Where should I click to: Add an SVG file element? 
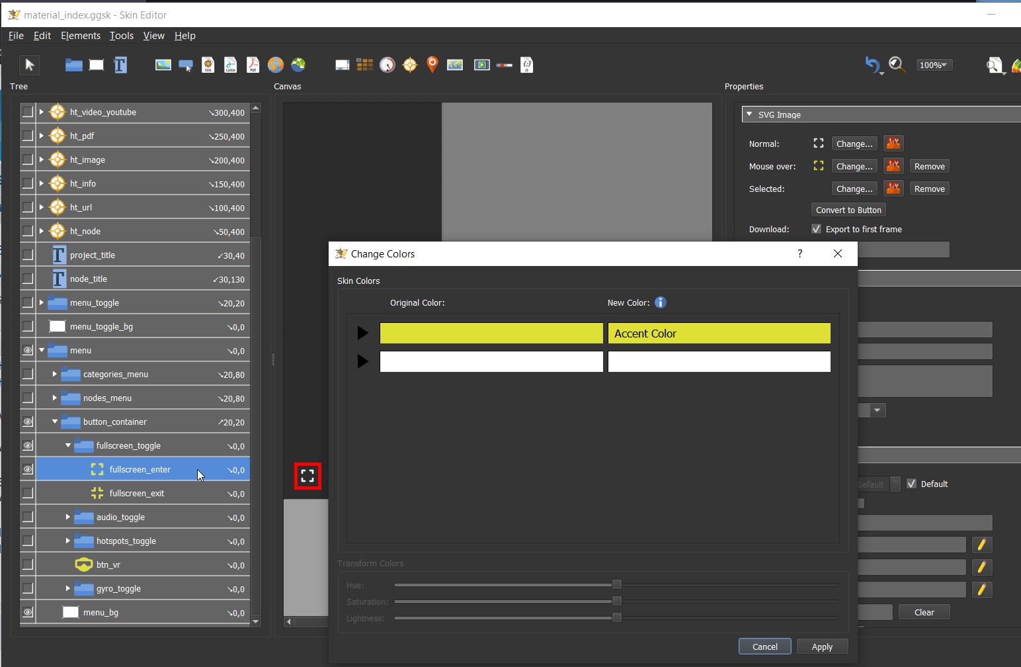(x=208, y=65)
